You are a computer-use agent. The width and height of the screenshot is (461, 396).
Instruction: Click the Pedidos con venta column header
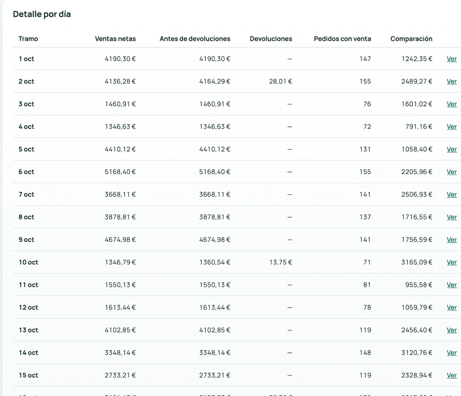[x=342, y=39]
